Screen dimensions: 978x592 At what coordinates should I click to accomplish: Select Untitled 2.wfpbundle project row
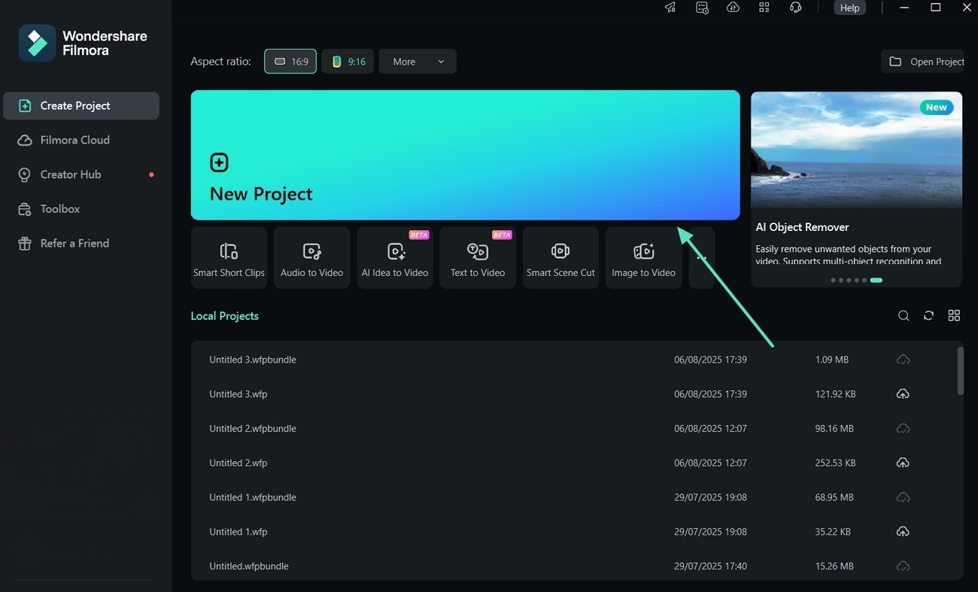[573, 429]
